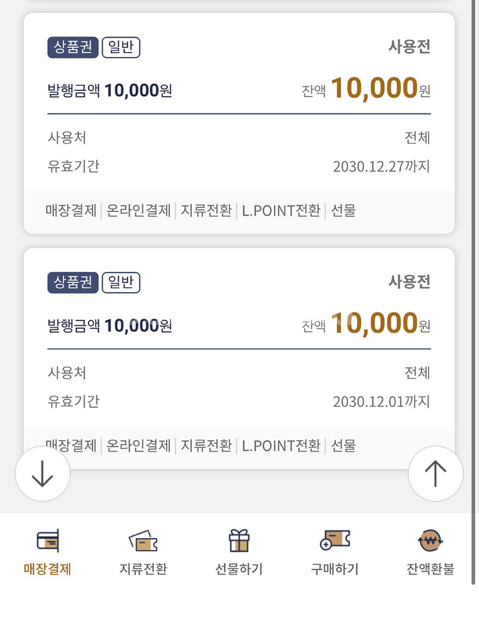
Task: Open 잔액환불 refund won icon
Action: point(430,541)
